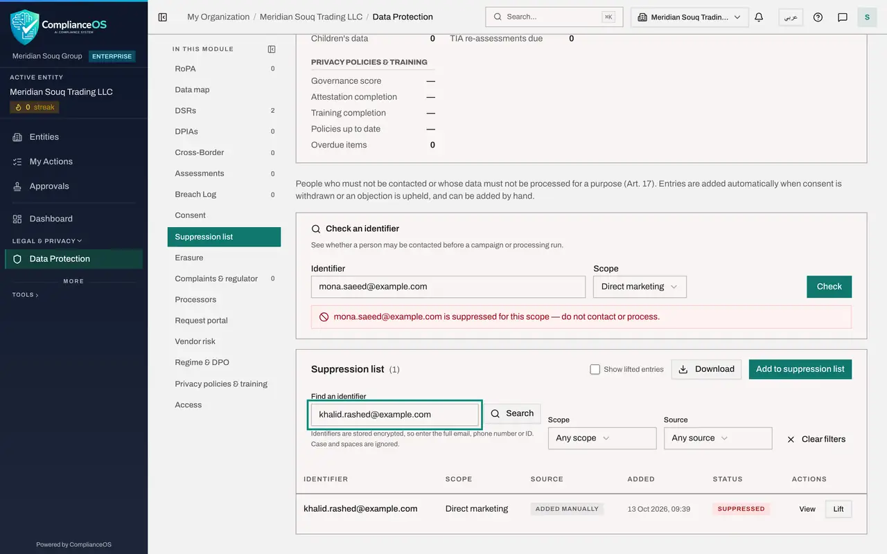Open the RoPA module item

click(224, 69)
